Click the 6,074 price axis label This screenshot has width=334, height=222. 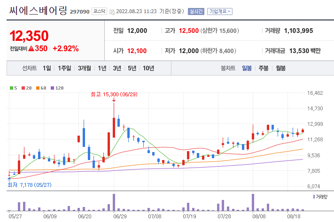tap(313, 186)
